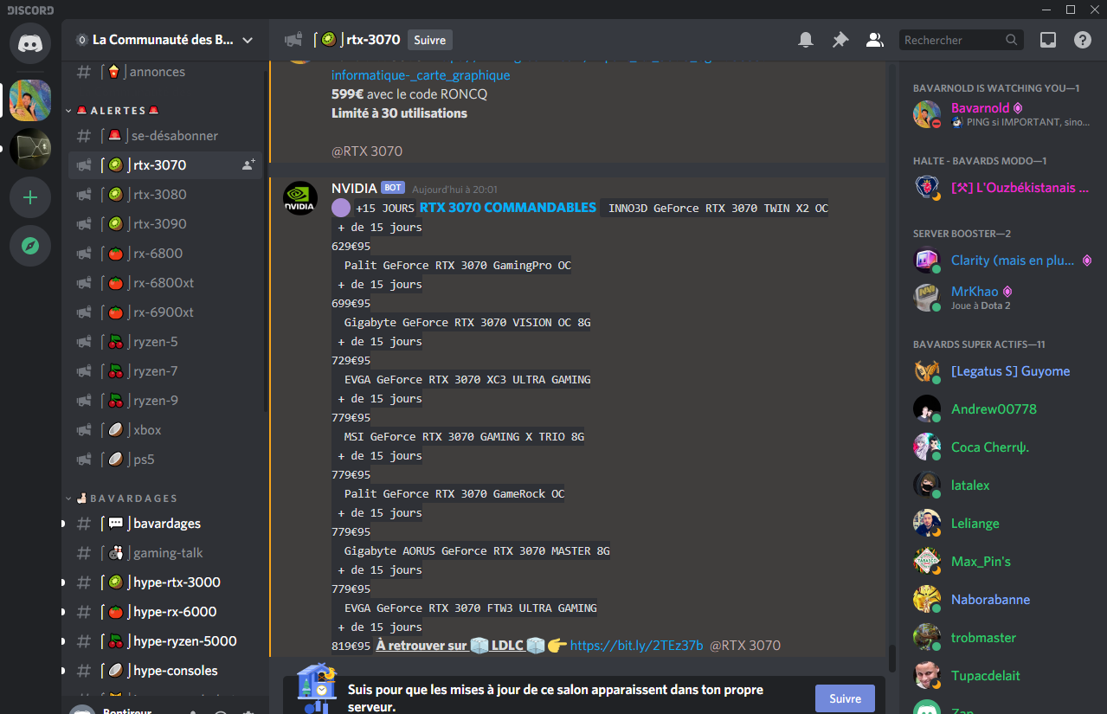Select the colorful server avatar in sidebar
Screen dimensions: 1107x714
pyautogui.click(x=30, y=100)
